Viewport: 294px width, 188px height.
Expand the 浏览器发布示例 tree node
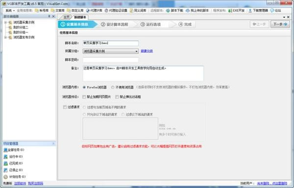(5, 37)
